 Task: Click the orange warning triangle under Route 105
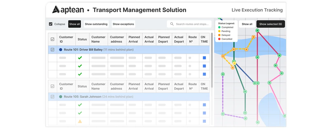[80, 121]
